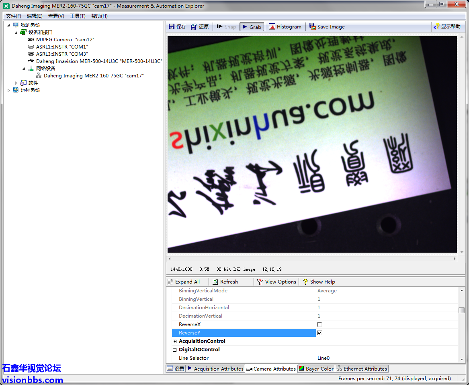Open Show Help (显示帮助) at top right
The image size is (469, 385).
[436, 27]
